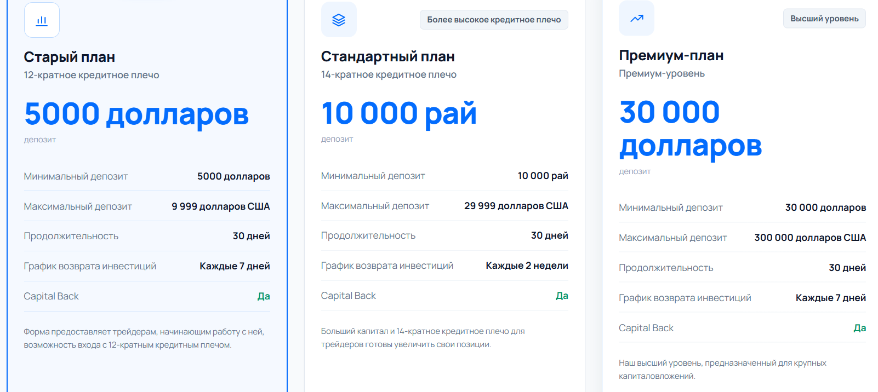878x392 pixels.
Task: Click the '300 000 долларов США' value
Action: (x=810, y=238)
